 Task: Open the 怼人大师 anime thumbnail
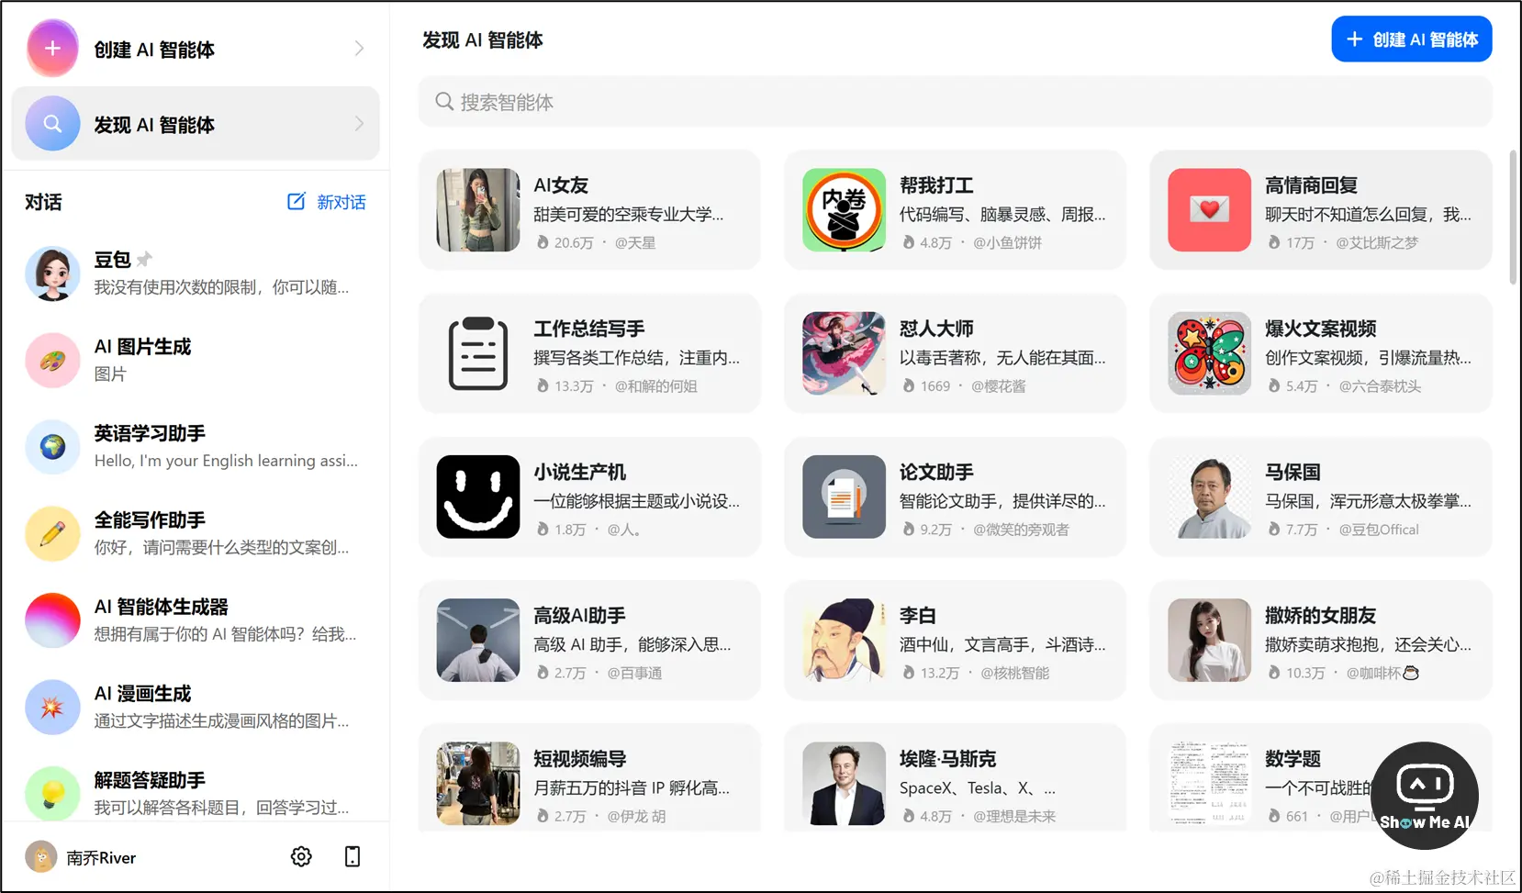[x=844, y=353]
